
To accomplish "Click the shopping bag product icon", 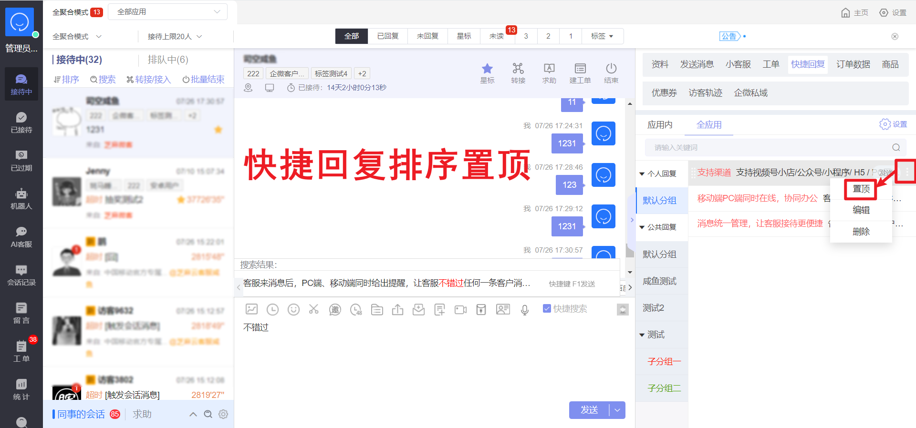I will pyautogui.click(x=481, y=310).
